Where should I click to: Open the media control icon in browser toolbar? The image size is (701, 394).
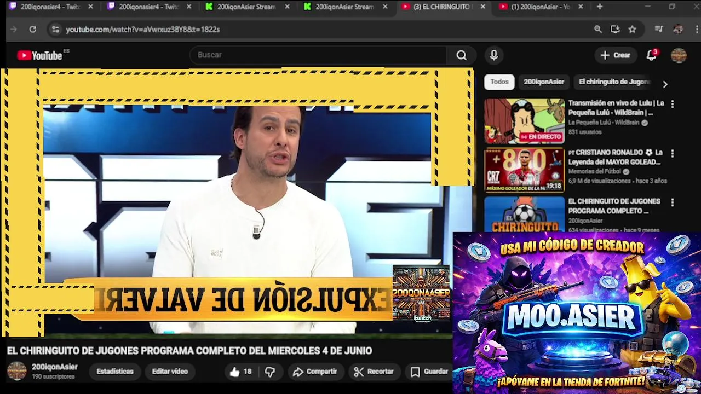point(659,30)
